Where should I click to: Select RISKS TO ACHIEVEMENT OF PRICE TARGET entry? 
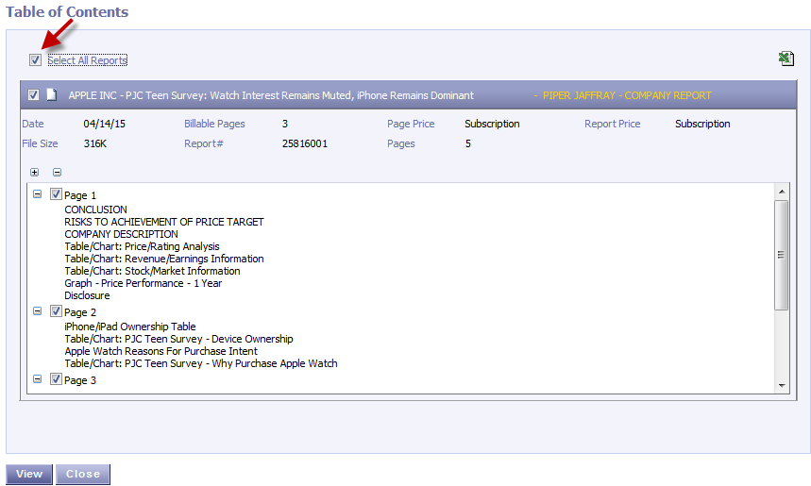(x=164, y=222)
